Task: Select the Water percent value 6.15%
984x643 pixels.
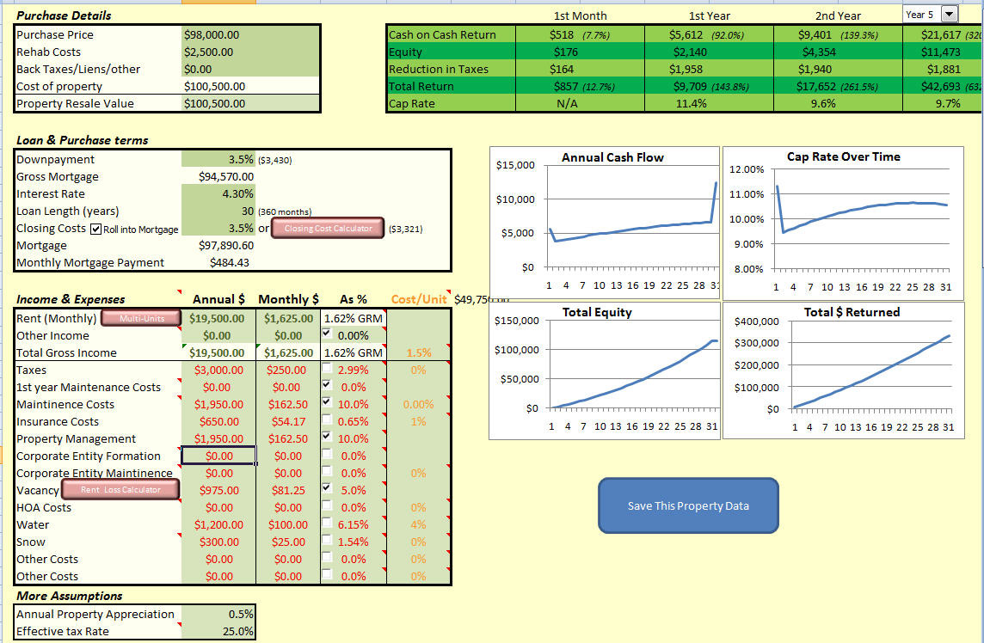Action: click(354, 524)
